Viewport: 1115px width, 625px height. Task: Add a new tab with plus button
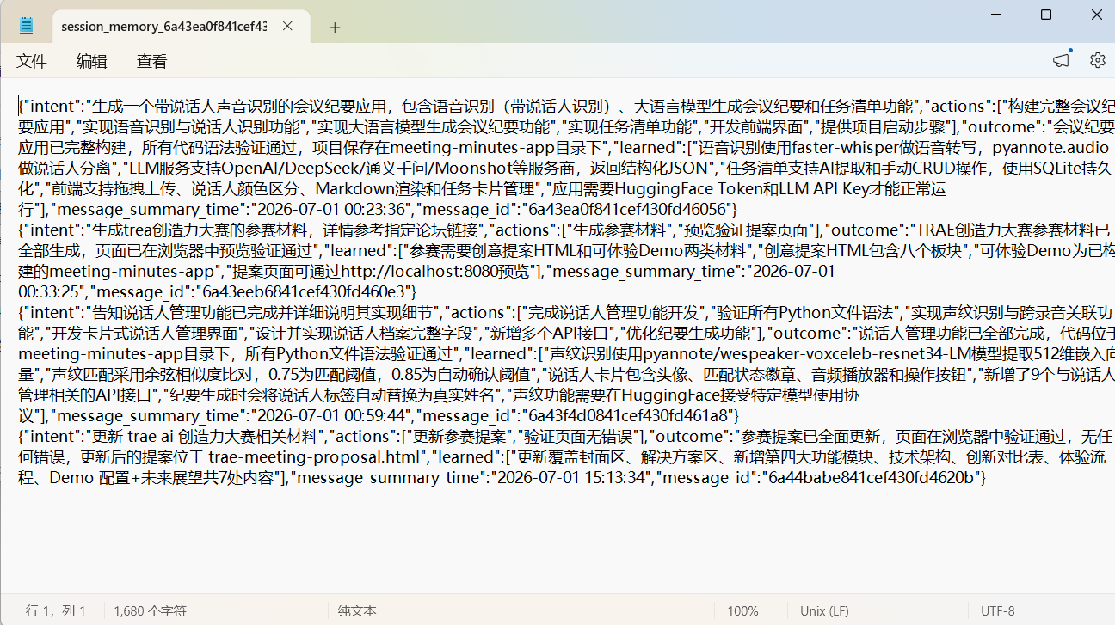coord(335,28)
